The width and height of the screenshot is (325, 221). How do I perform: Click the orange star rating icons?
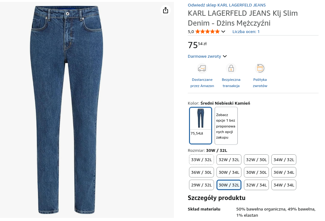(207, 31)
